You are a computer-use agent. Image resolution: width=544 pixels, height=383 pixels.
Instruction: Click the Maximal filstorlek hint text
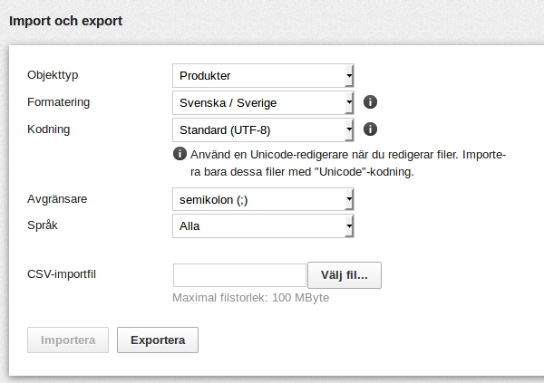click(251, 298)
